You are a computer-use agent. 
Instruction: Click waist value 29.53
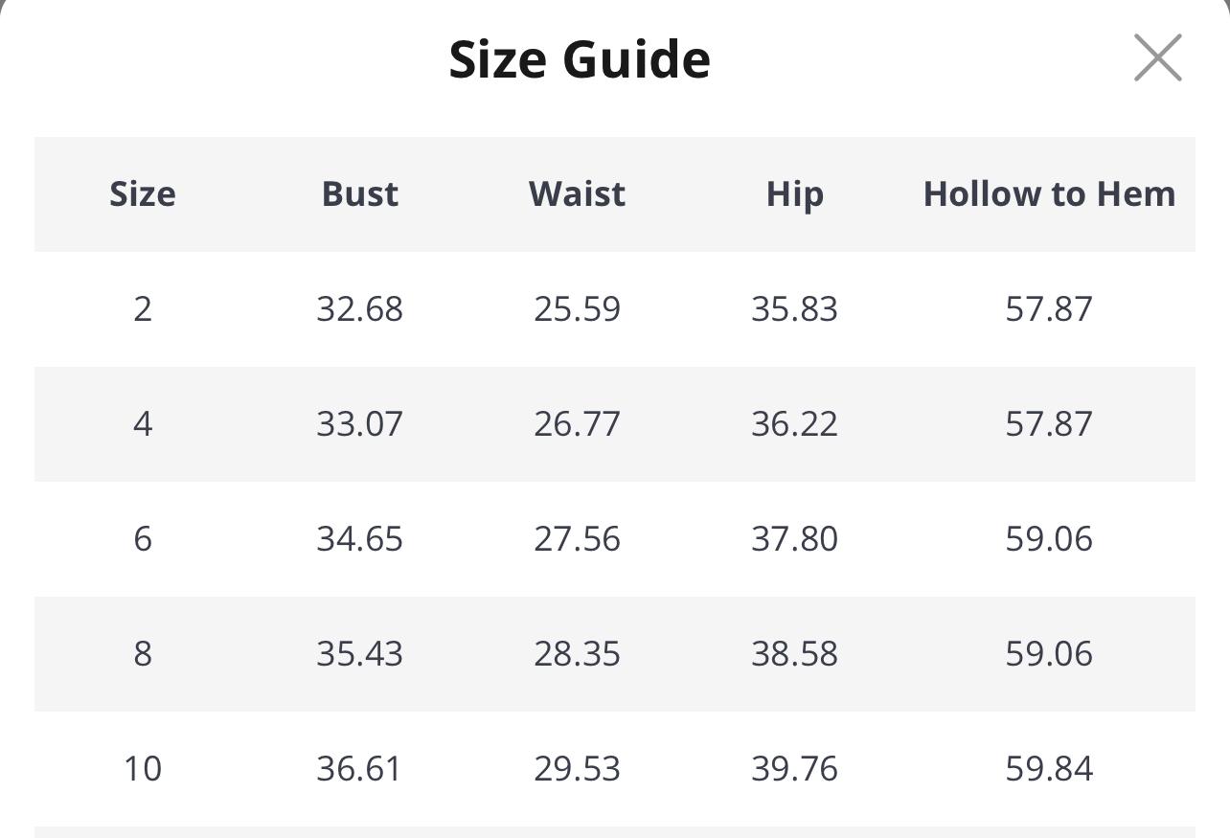click(577, 769)
